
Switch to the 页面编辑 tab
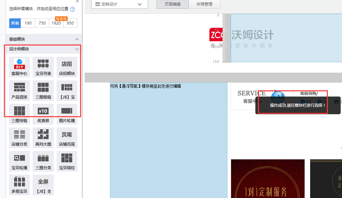click(173, 4)
